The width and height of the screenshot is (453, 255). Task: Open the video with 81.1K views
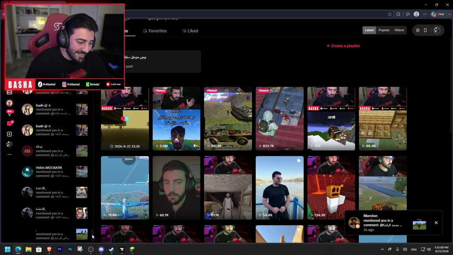(228, 188)
